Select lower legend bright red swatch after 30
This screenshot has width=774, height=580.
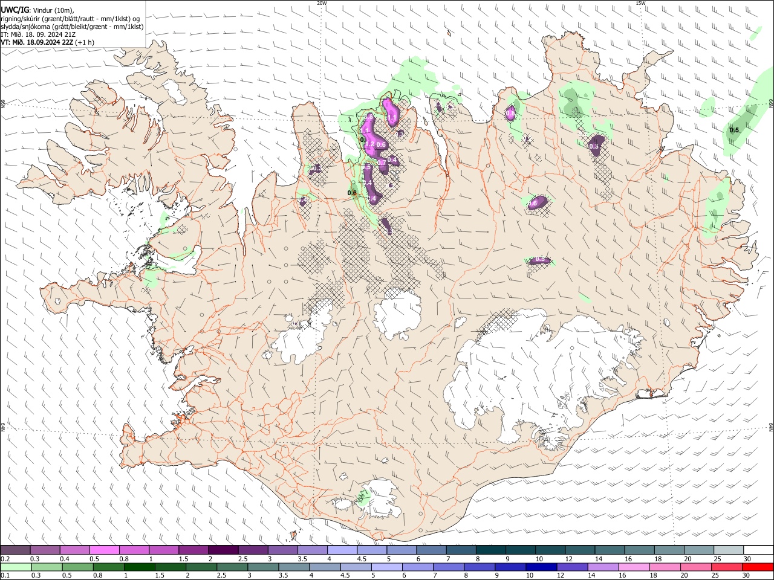tap(757, 567)
